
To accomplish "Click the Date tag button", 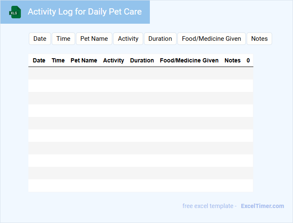I will (40, 39).
